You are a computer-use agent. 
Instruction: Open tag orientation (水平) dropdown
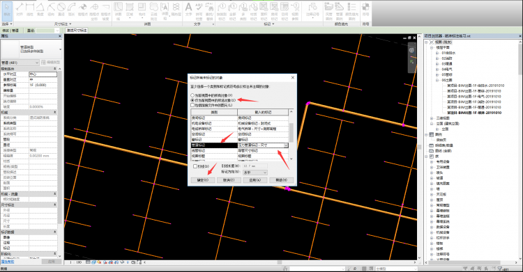coord(255,173)
